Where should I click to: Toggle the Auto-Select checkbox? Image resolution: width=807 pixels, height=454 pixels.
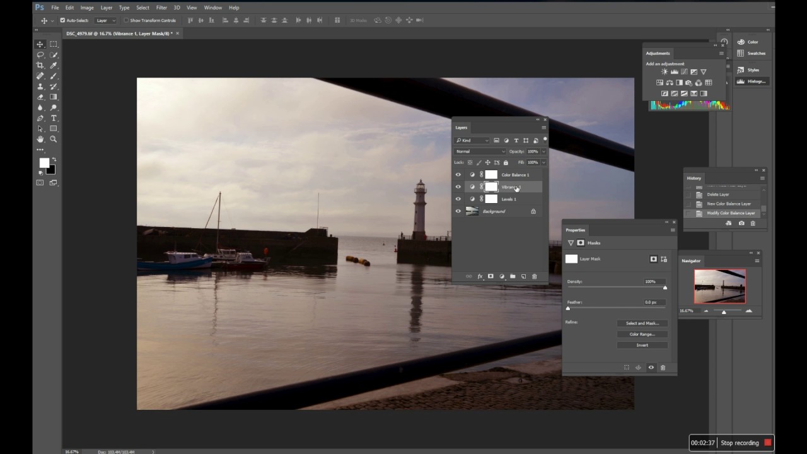pos(62,20)
